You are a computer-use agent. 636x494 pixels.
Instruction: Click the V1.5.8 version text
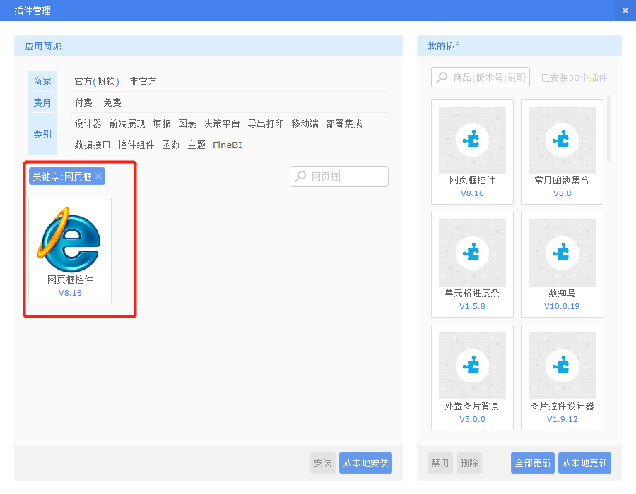pyautogui.click(x=472, y=306)
